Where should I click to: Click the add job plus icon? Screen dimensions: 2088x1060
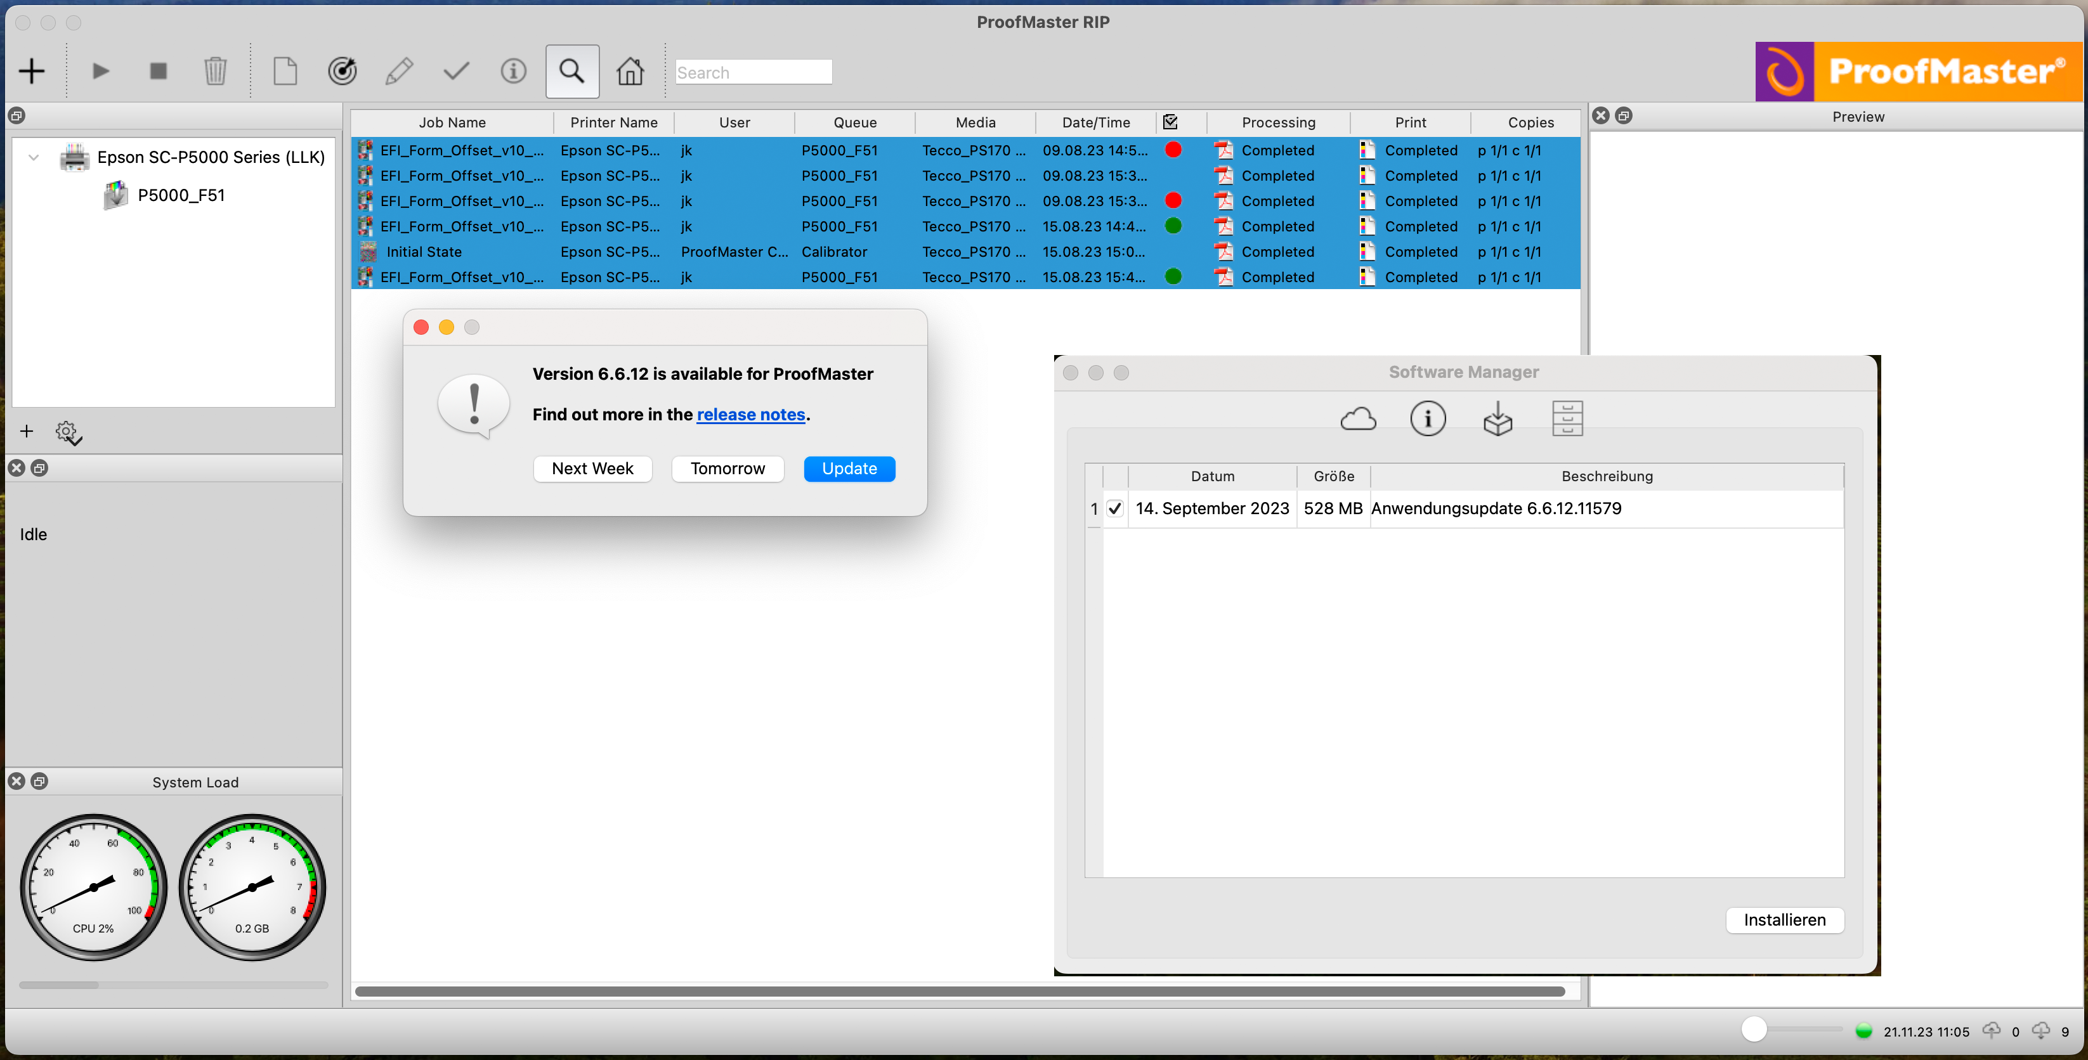[32, 71]
